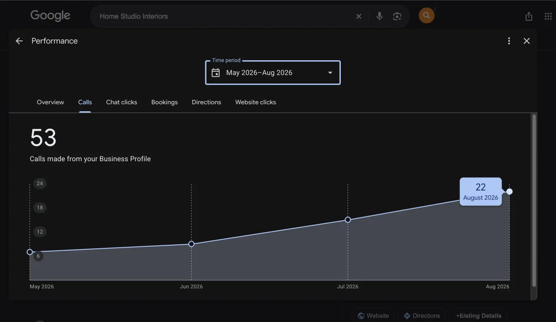Image resolution: width=556 pixels, height=322 pixels.
Task: Click the 'Calls made from your Business Profile' text
Action: pyautogui.click(x=90, y=159)
